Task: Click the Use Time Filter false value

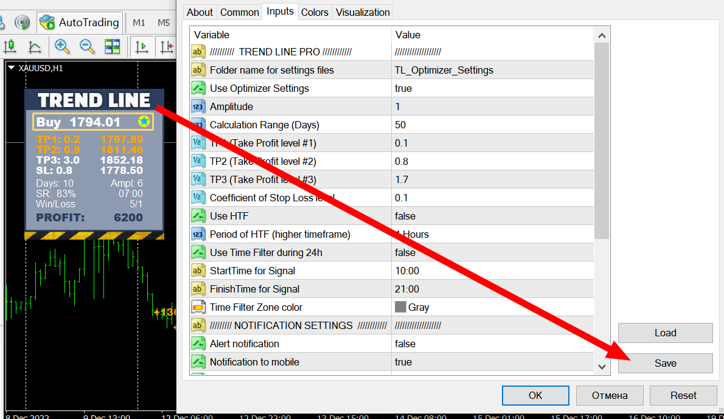Action: click(492, 252)
